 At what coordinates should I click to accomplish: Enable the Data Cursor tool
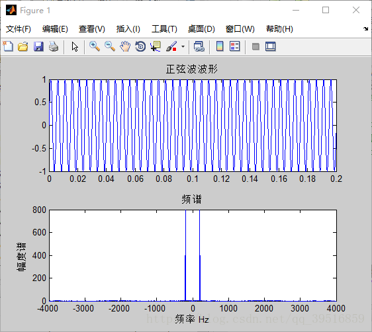pos(156,46)
